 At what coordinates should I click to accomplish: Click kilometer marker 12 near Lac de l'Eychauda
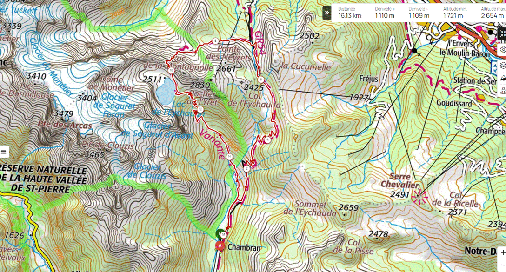click(x=200, y=109)
